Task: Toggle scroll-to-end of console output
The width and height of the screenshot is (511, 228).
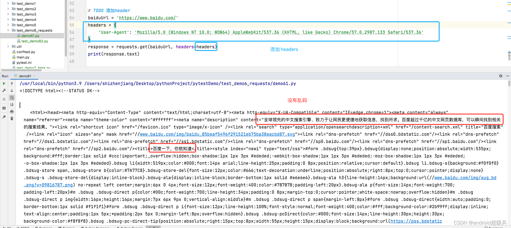Action: coord(12,105)
